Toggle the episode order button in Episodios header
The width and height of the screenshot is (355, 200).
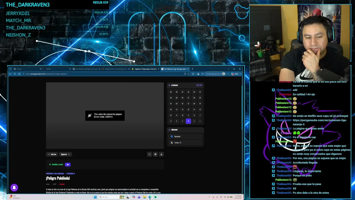coord(199,85)
